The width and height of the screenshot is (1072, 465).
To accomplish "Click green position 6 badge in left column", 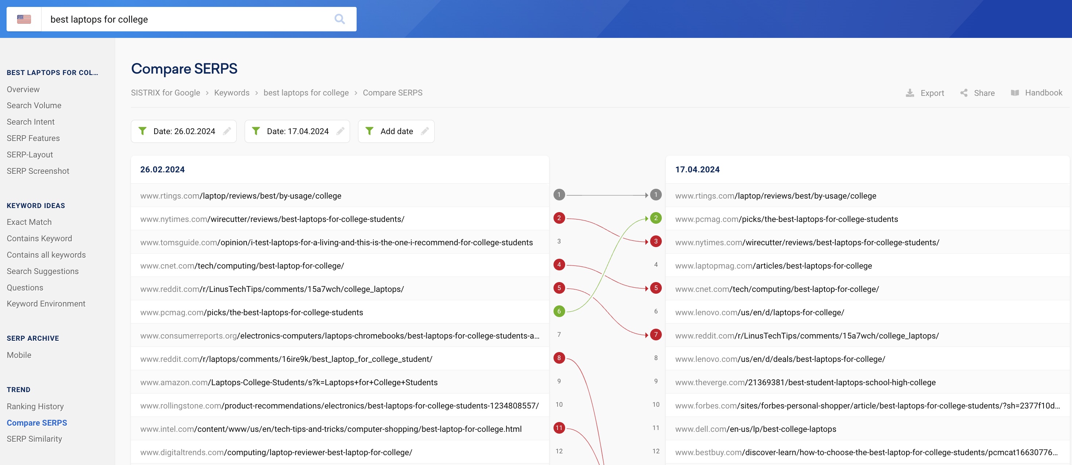I will (559, 311).
